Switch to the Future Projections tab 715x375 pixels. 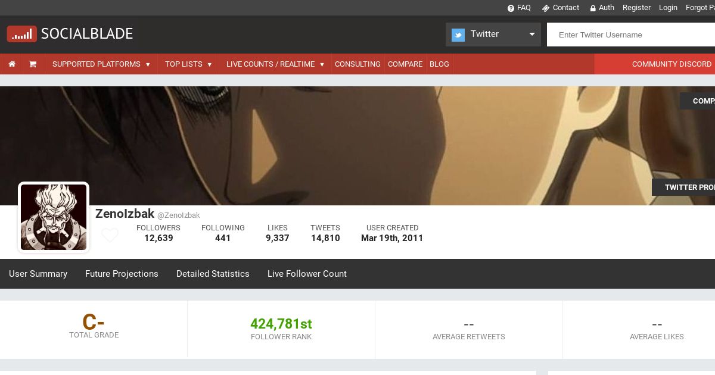coord(122,274)
